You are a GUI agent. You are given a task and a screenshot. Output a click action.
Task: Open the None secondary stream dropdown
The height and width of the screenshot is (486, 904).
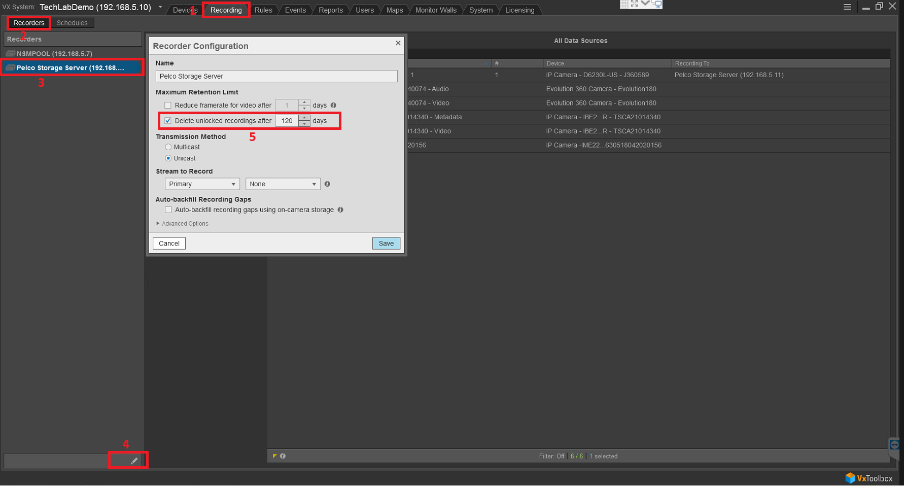[x=283, y=184]
